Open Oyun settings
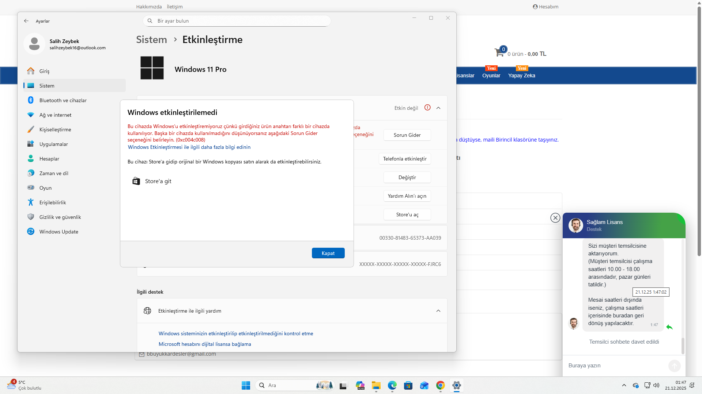Image resolution: width=702 pixels, height=394 pixels. (x=75, y=188)
